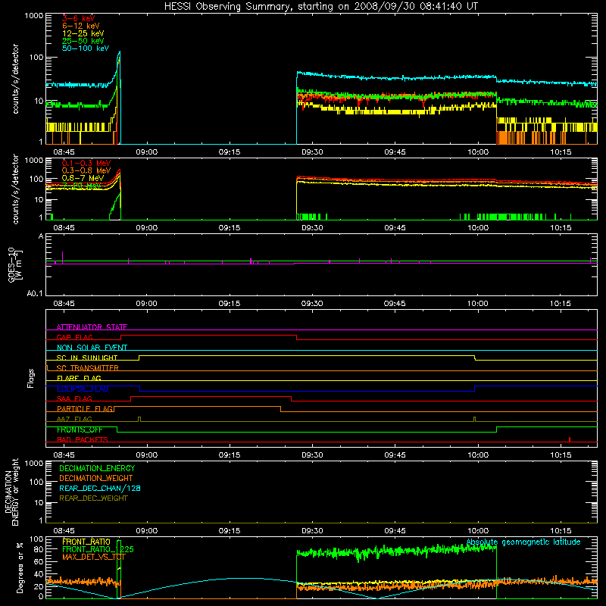606x606 pixels.
Task: Select the orange 6-12 keV legend label
Action: pyautogui.click(x=81, y=26)
